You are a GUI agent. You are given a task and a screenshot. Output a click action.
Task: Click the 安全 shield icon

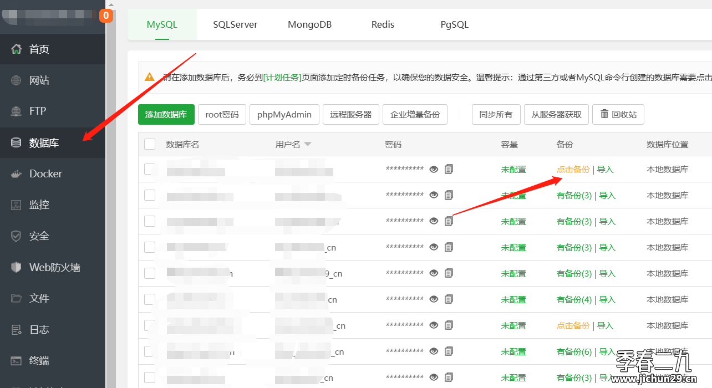coord(17,236)
